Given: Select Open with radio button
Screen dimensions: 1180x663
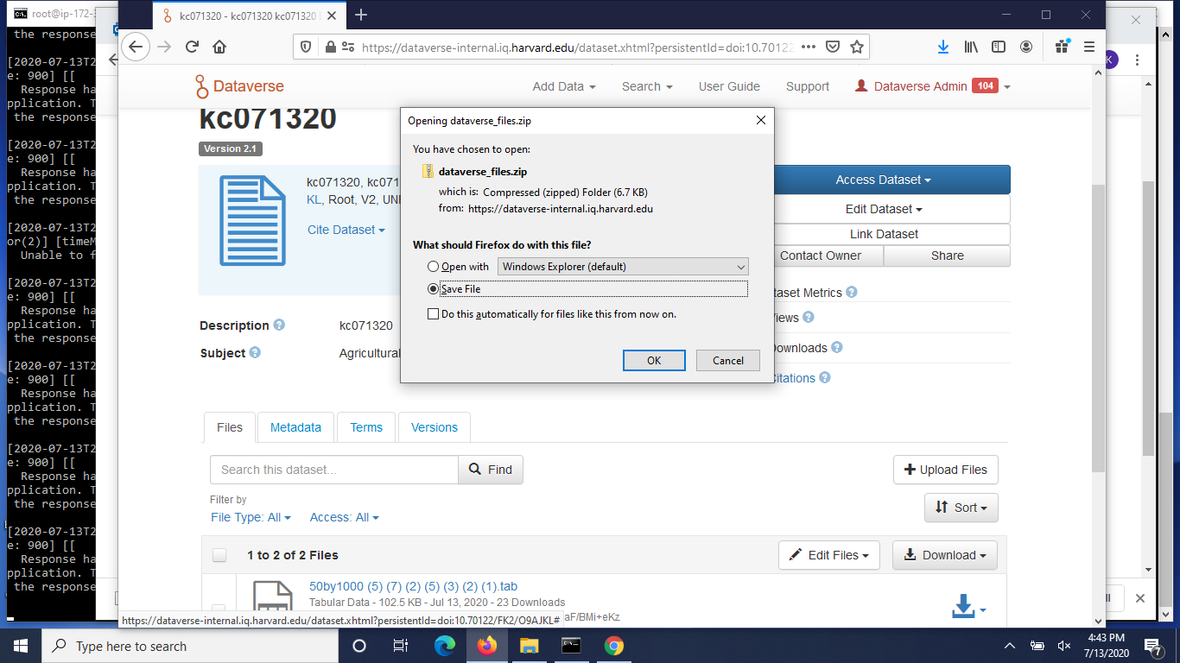Looking at the screenshot, I should pos(433,267).
